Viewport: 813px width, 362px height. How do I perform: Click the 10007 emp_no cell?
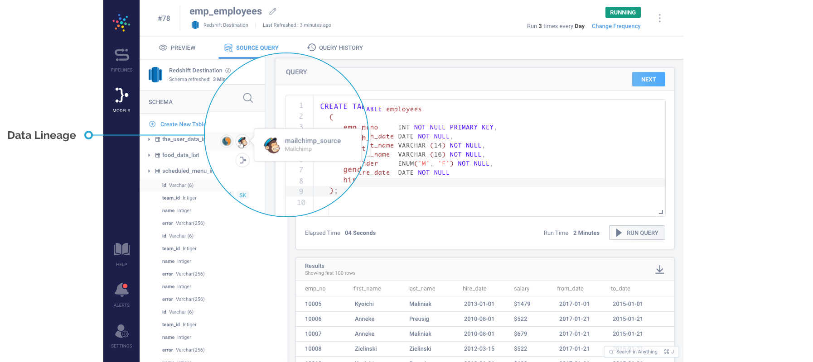pos(313,334)
